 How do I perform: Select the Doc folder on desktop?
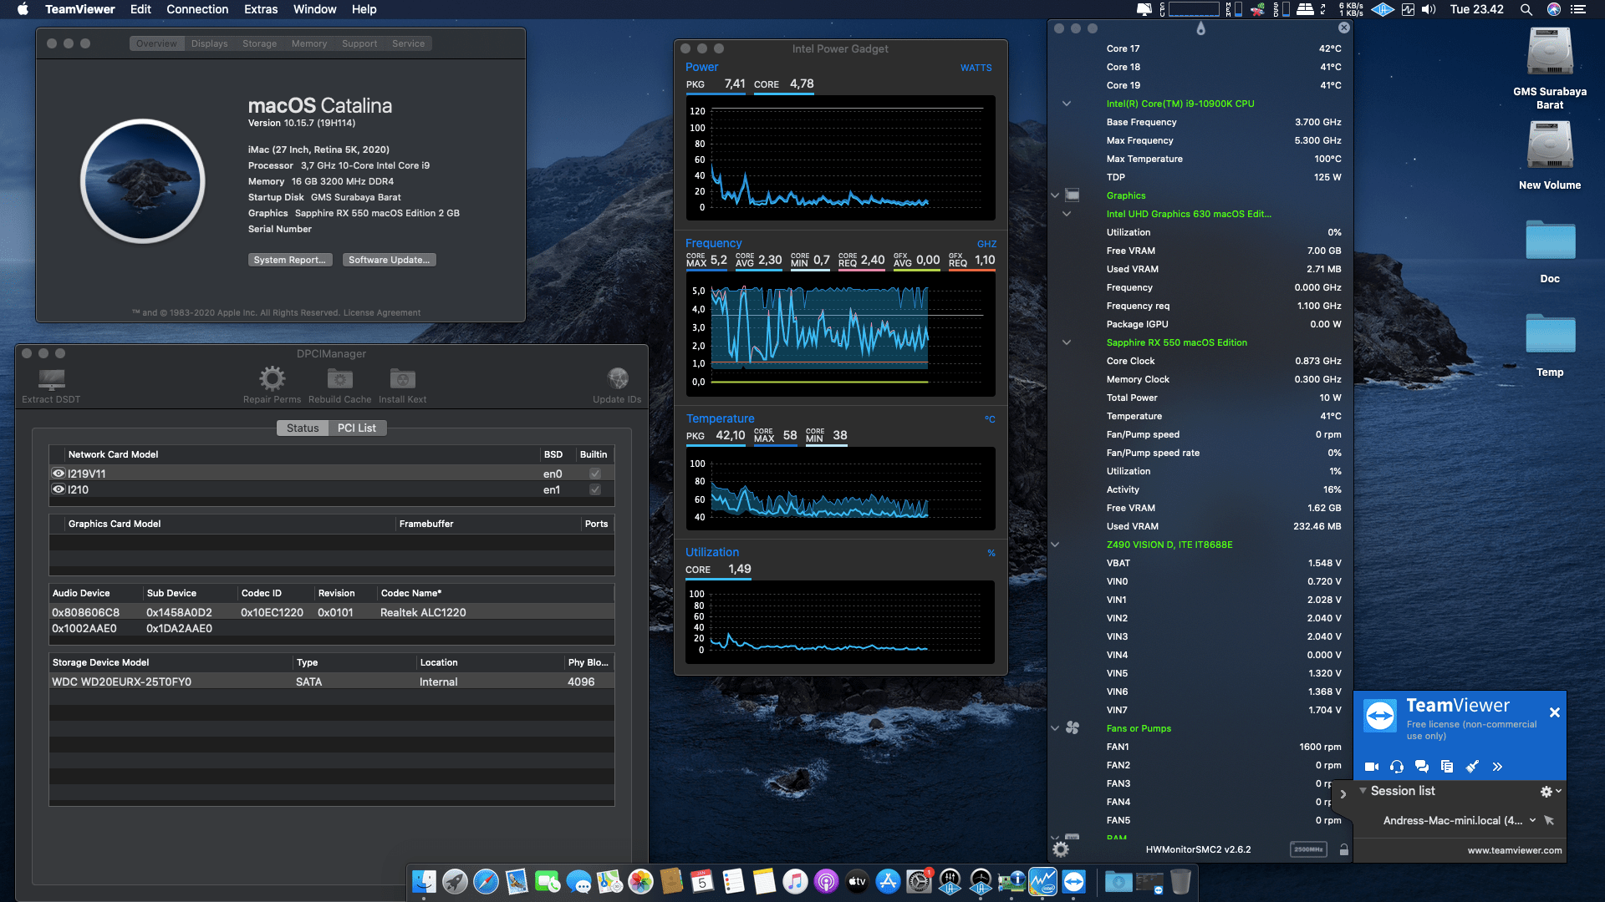click(x=1550, y=242)
